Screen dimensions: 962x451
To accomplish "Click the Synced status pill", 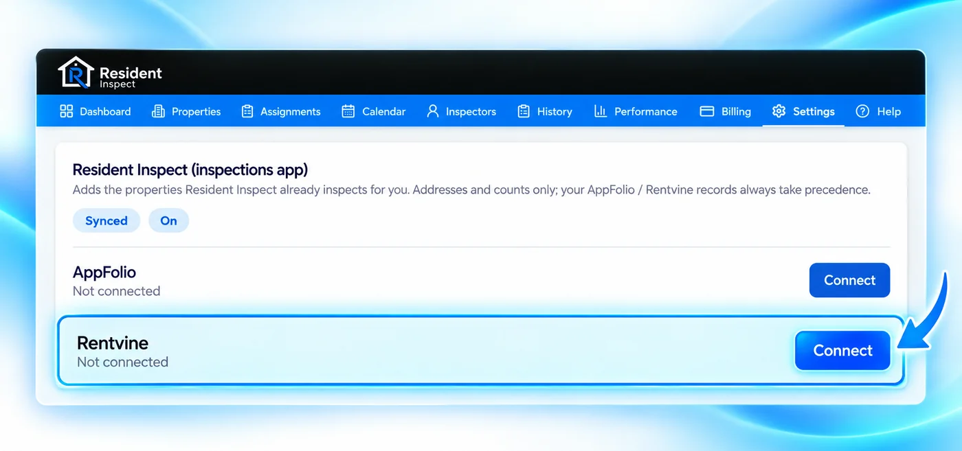I will coord(107,221).
